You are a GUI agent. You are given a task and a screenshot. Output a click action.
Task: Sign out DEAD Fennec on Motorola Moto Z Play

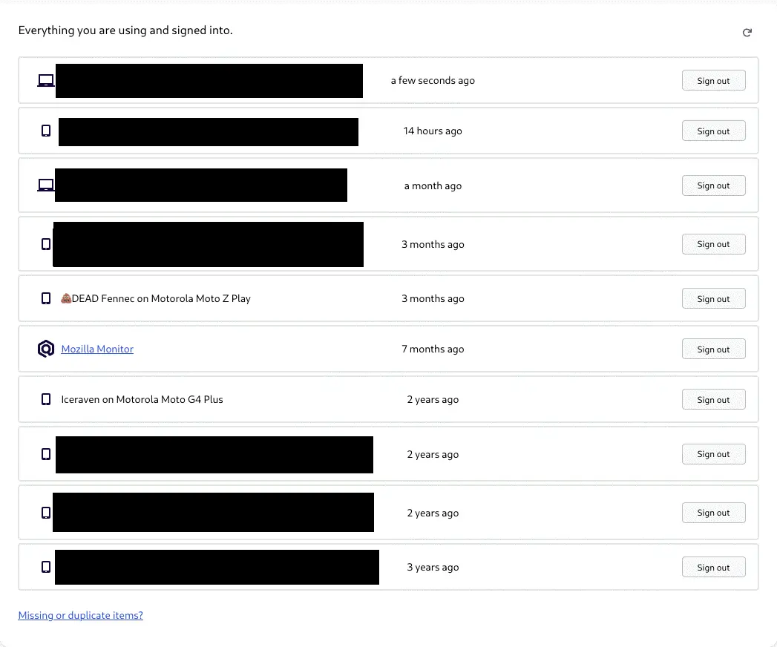pos(713,299)
